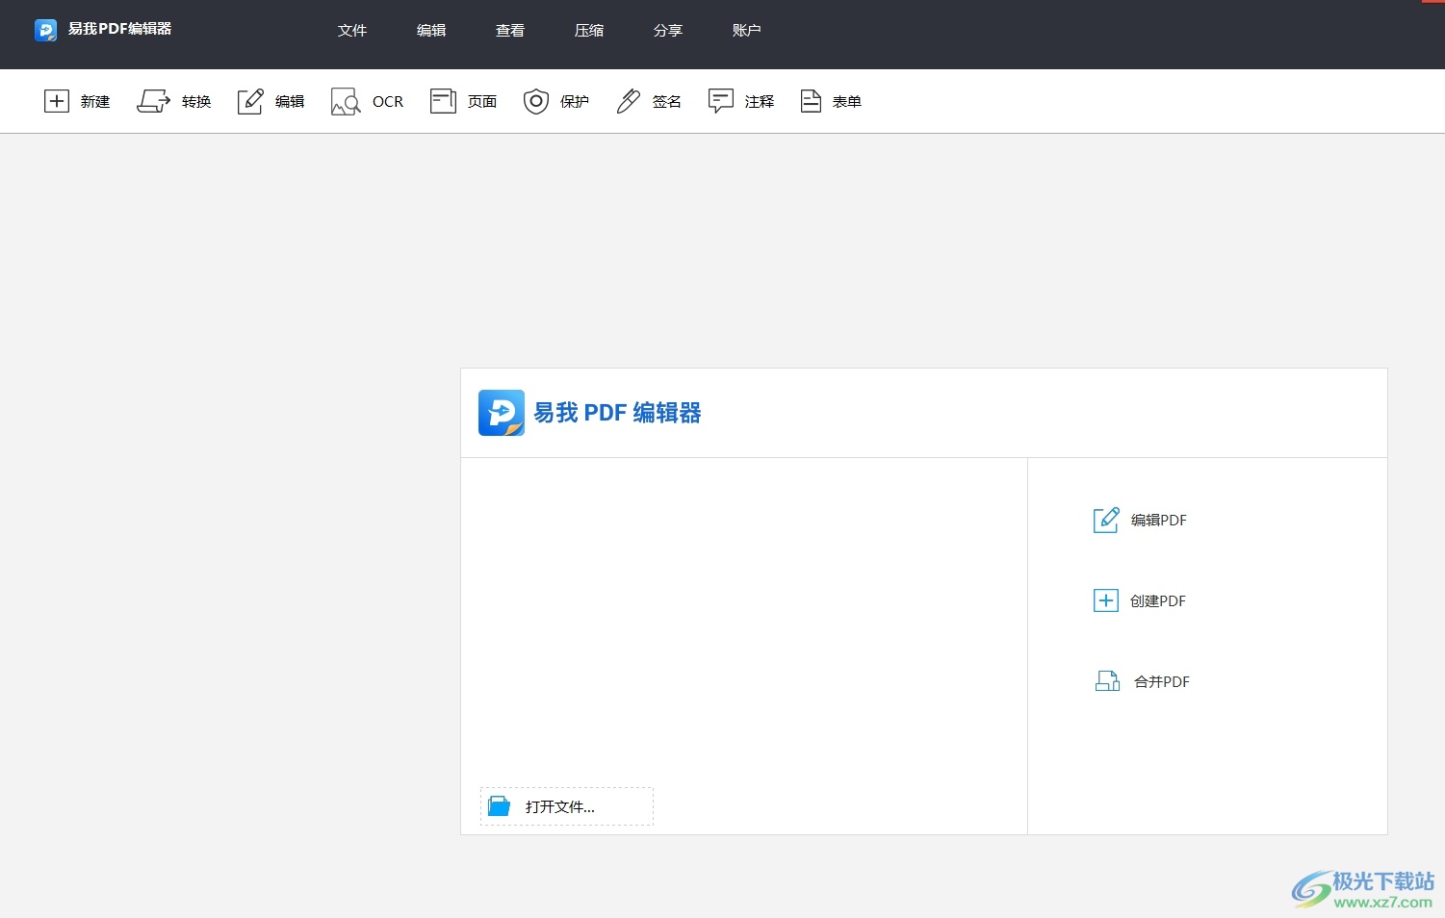This screenshot has width=1445, height=918.
Task: Open the 查看 menu
Action: pyautogui.click(x=510, y=31)
